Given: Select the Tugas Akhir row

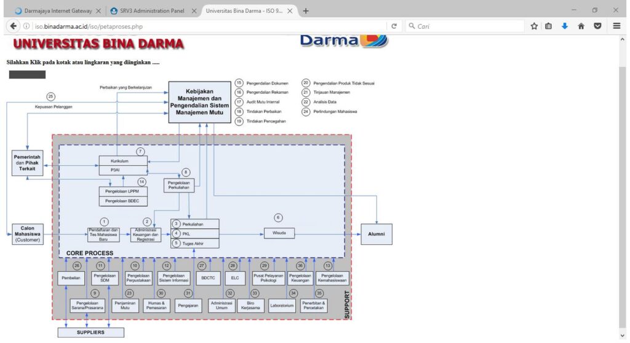Looking at the screenshot, I should (195, 243).
